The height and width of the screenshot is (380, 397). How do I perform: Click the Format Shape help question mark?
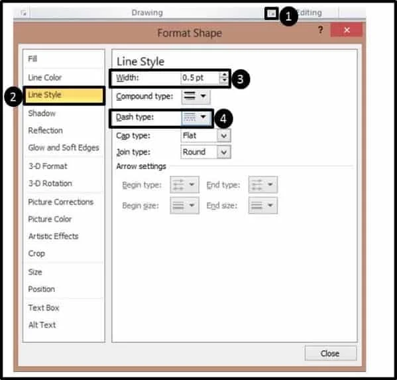click(x=321, y=30)
